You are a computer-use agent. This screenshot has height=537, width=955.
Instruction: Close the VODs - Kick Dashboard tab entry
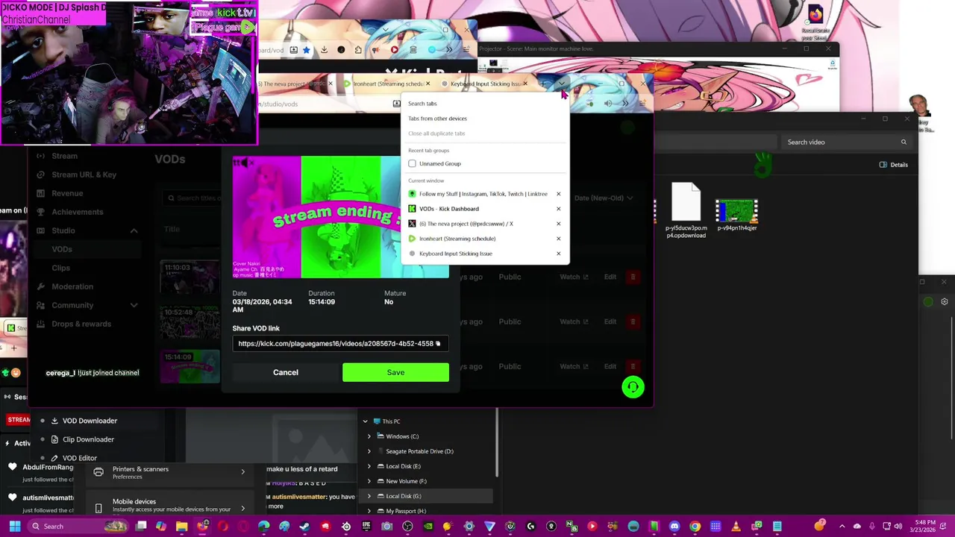[x=558, y=209]
